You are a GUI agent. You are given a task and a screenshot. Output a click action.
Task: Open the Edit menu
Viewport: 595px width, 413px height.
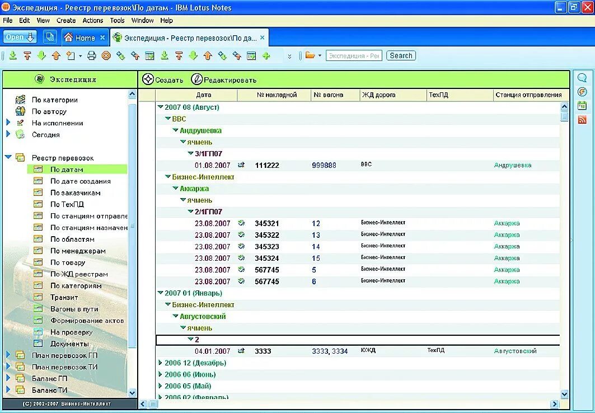pos(25,21)
